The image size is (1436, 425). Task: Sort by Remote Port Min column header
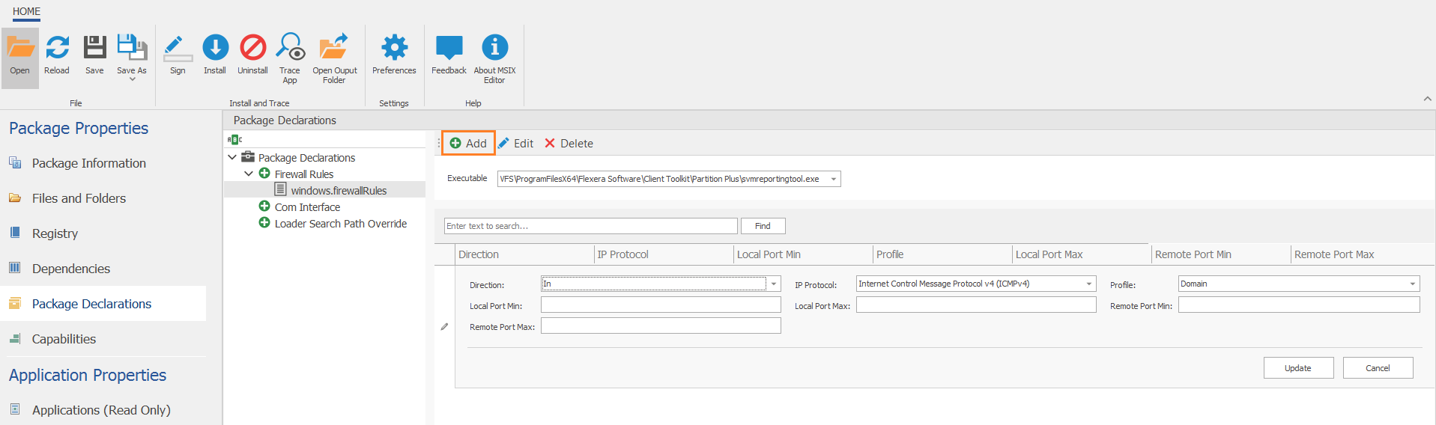tap(1221, 254)
